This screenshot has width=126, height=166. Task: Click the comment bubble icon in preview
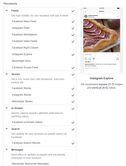pos(90,59)
